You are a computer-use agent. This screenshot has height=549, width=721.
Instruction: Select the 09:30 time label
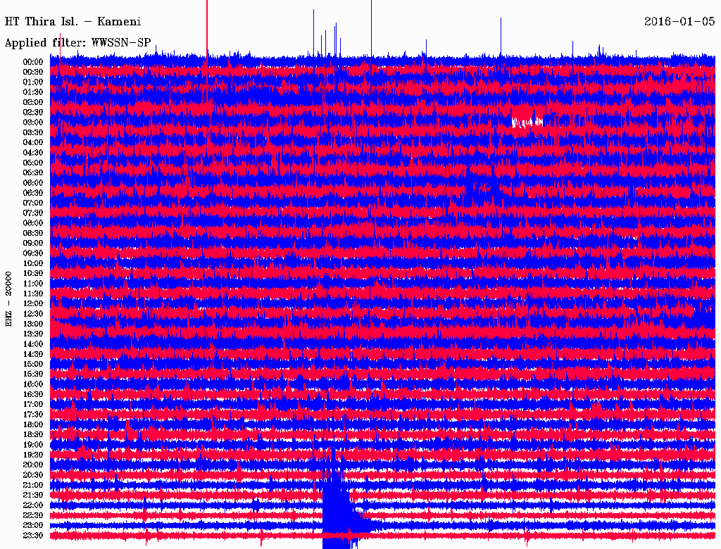click(33, 253)
